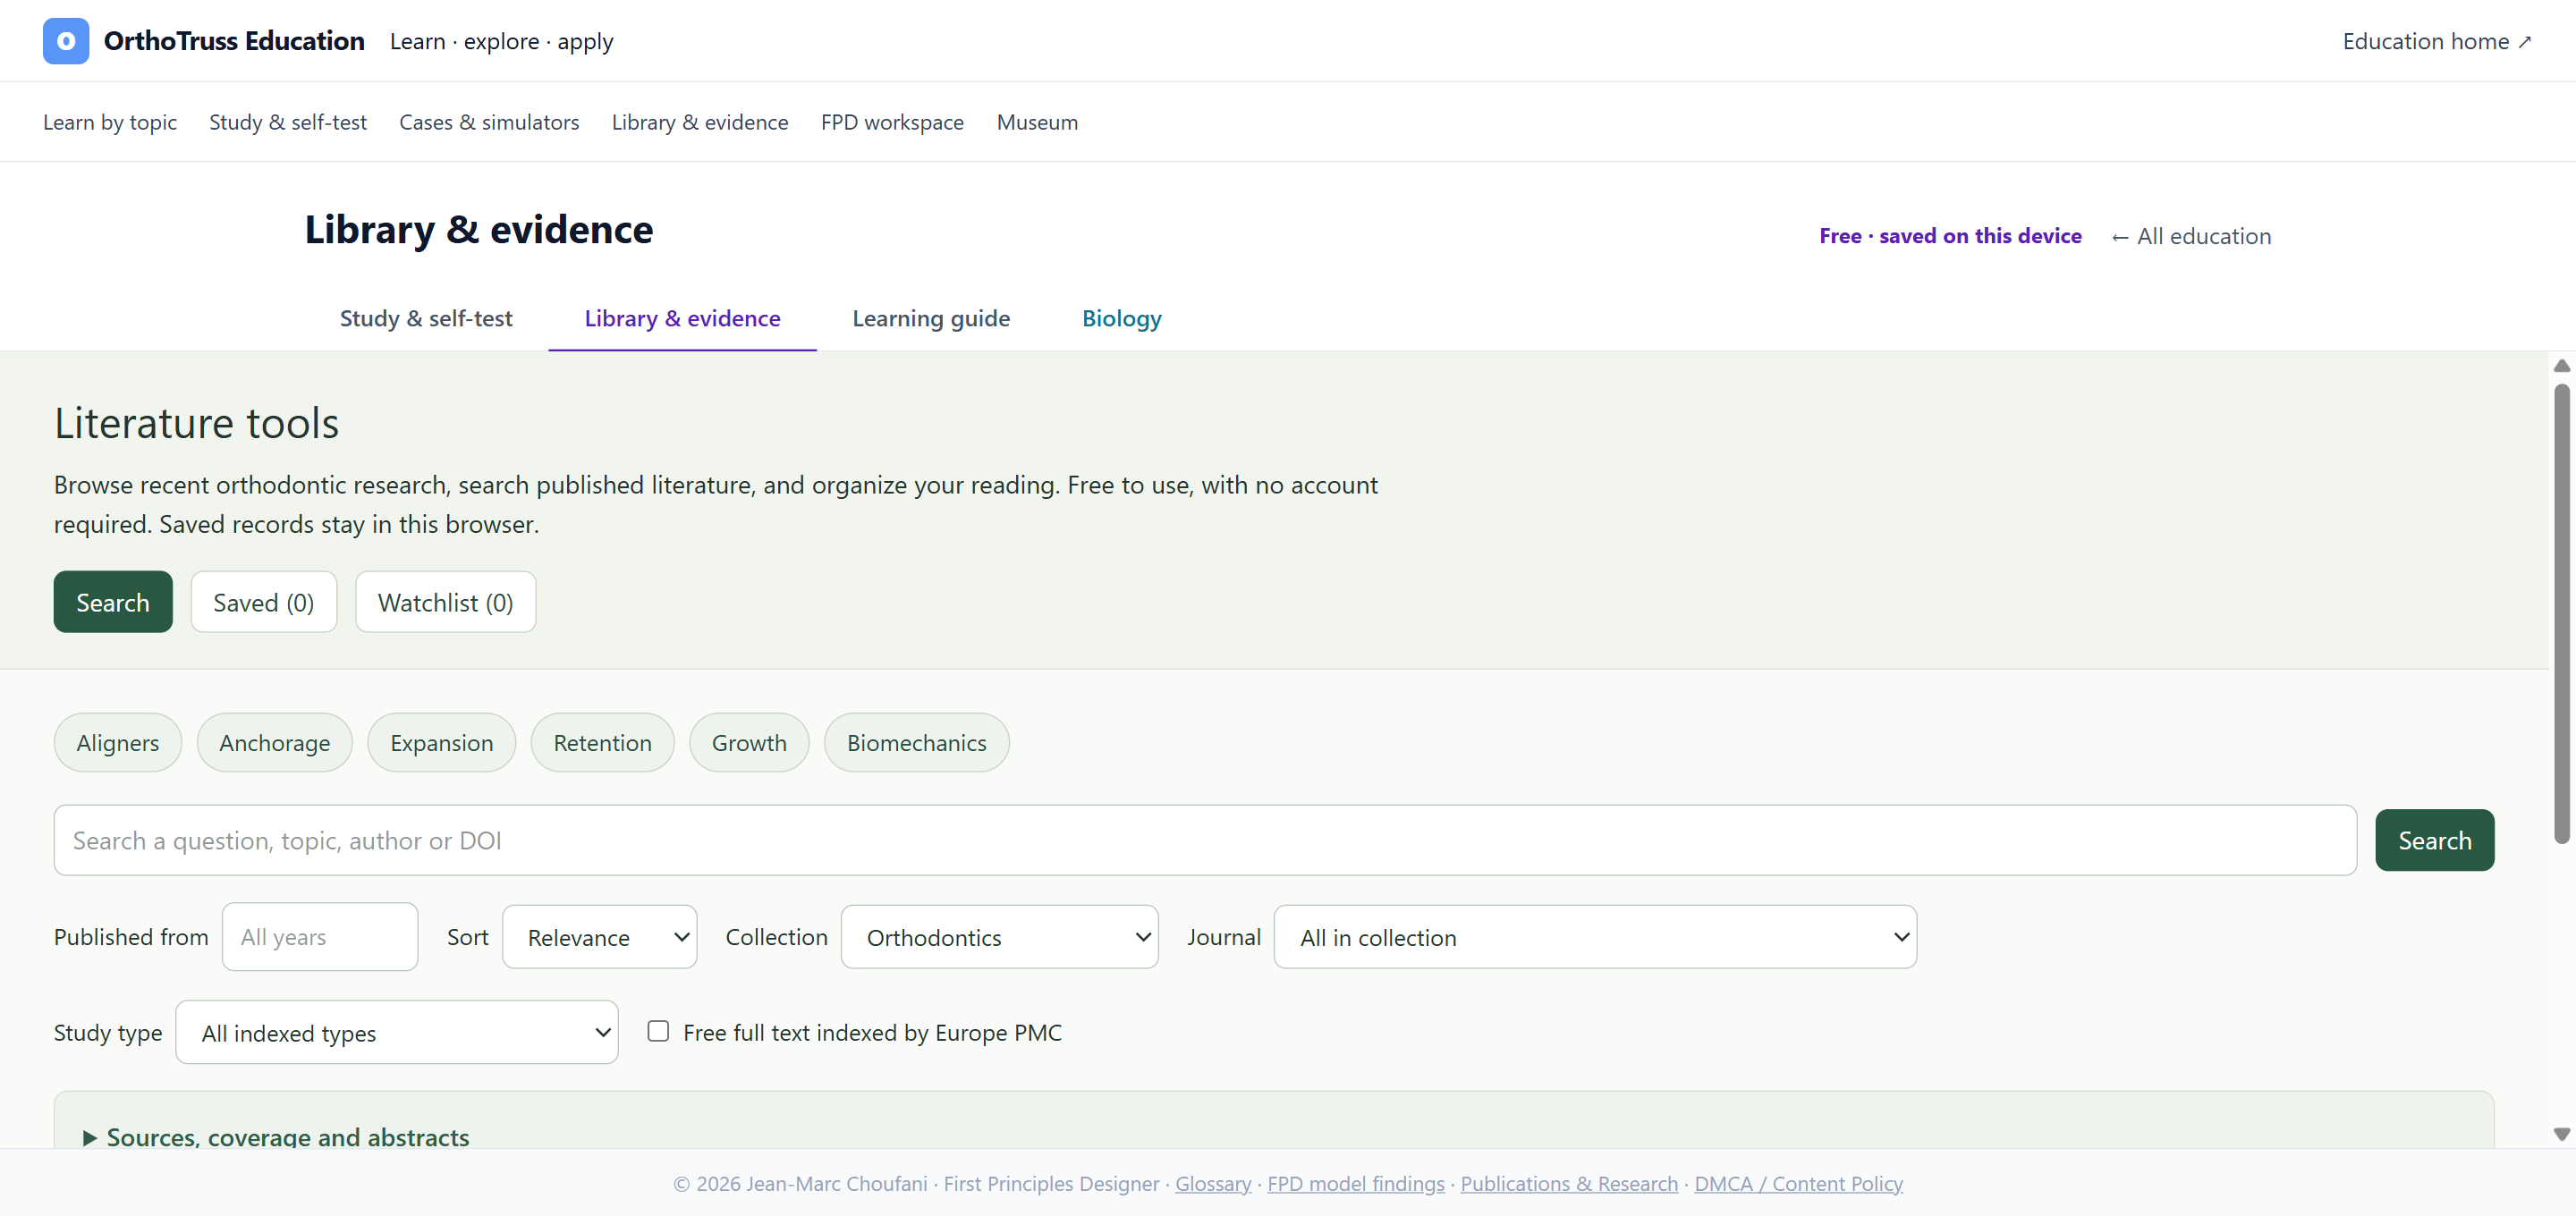The height and width of the screenshot is (1216, 2576).
Task: Select Library & evidence in top navigation bar
Action: click(700, 122)
